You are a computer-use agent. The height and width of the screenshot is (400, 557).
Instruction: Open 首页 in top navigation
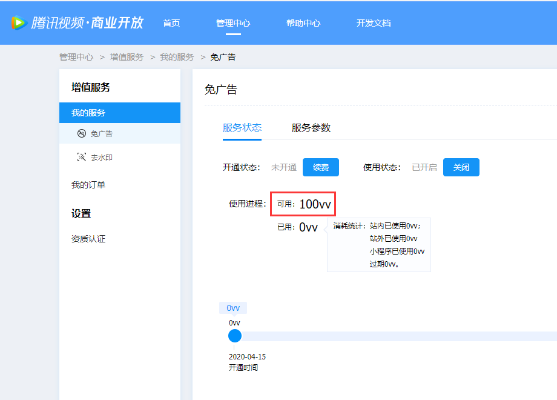click(x=171, y=23)
